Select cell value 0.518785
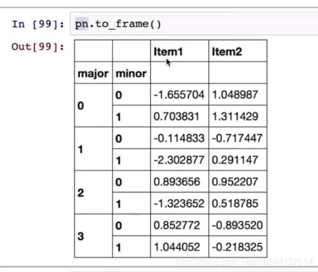 [235, 204]
